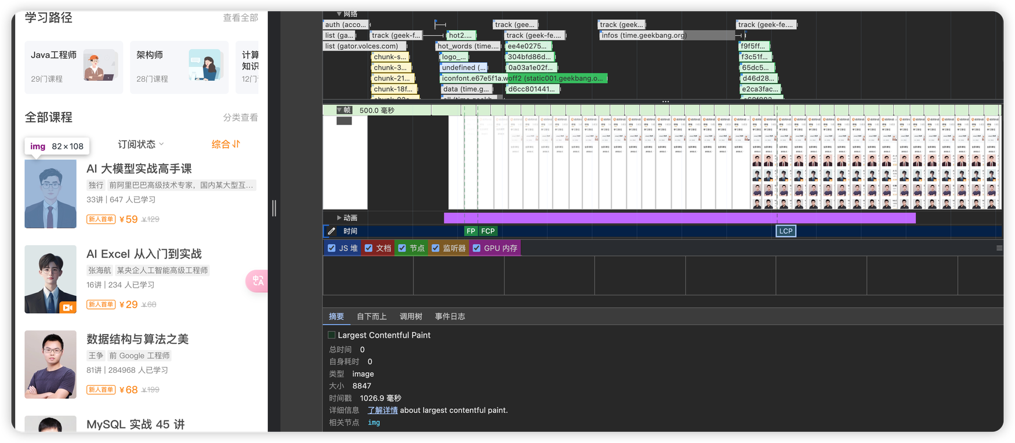
Task: Click the pencil icon in the timings row
Action: pyautogui.click(x=331, y=231)
